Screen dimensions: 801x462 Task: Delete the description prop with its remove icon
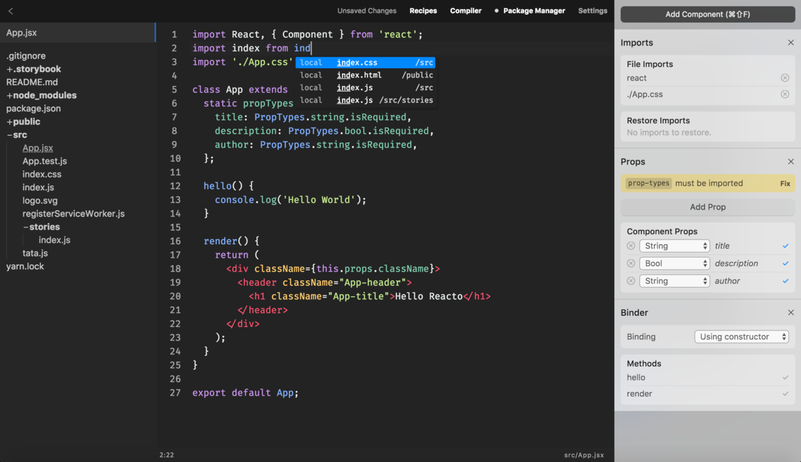631,263
